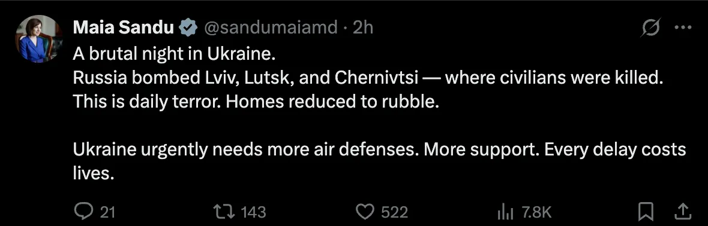Open the @sandumaiamd handle link
Screen dimensions: 708x226
[271, 28]
